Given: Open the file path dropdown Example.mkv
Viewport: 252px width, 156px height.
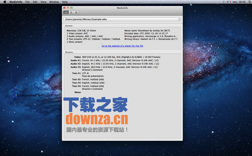Looking at the screenshot, I should pyautogui.click(x=122, y=19).
